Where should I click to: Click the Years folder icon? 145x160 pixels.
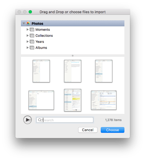(32, 42)
